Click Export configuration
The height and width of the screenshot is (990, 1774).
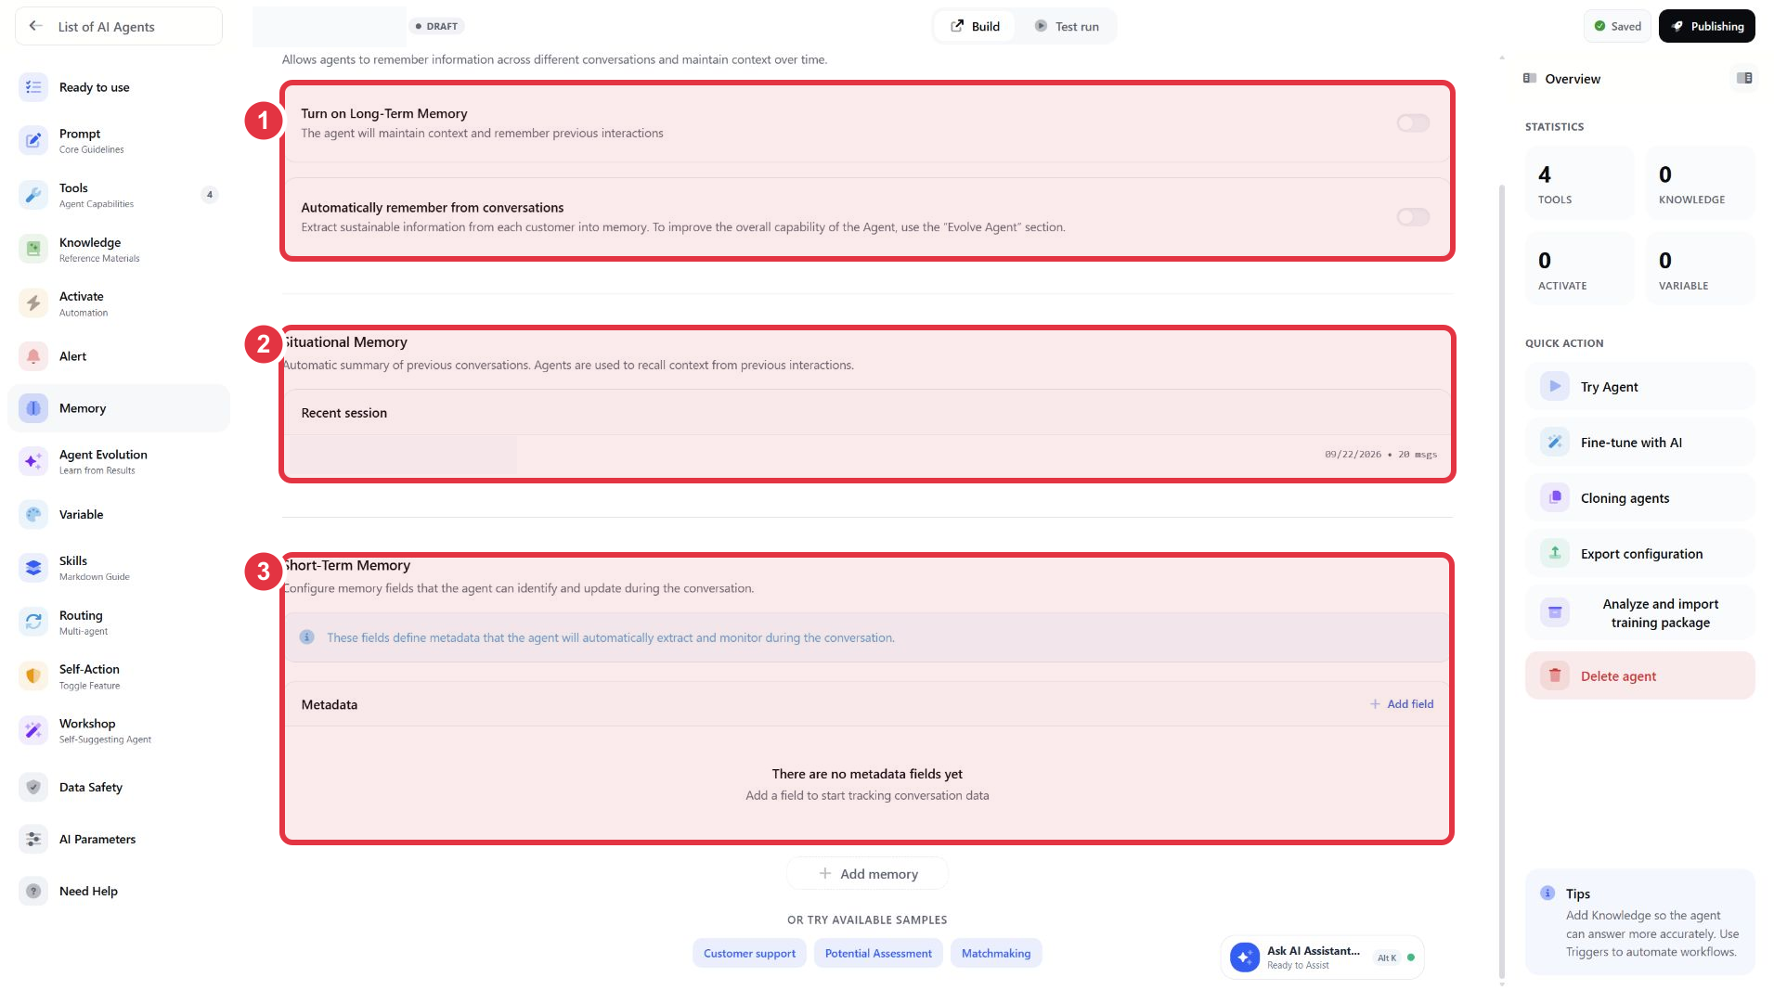coord(1639,554)
